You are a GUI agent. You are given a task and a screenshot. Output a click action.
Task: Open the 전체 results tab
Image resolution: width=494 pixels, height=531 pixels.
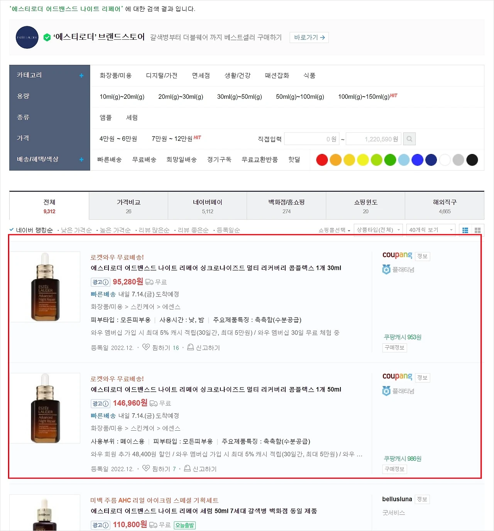tap(49, 206)
